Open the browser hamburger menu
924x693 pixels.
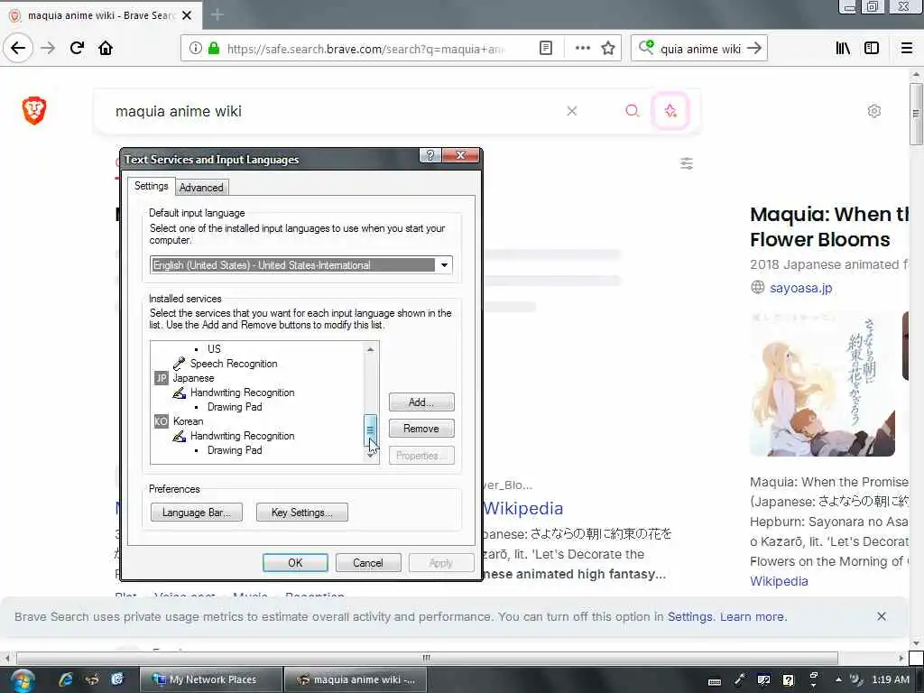[907, 49]
